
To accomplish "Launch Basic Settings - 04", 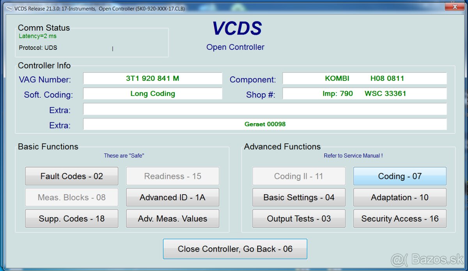I will pyautogui.click(x=299, y=197).
